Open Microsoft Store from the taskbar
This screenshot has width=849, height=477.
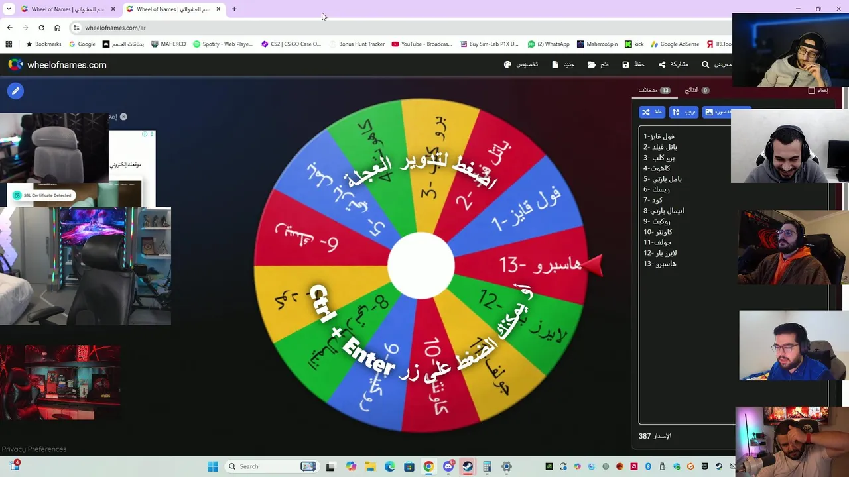(x=409, y=466)
